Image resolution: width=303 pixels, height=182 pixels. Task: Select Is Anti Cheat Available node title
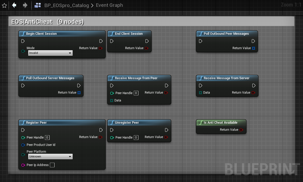click(220, 123)
